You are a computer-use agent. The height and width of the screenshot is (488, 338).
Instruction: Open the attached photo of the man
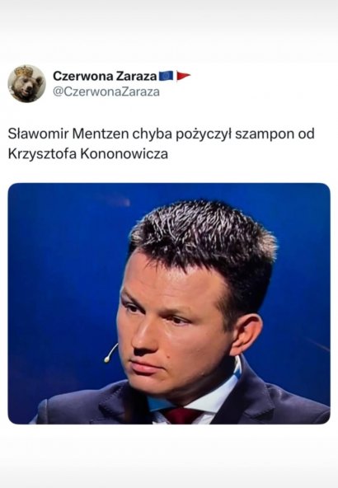[x=169, y=303]
